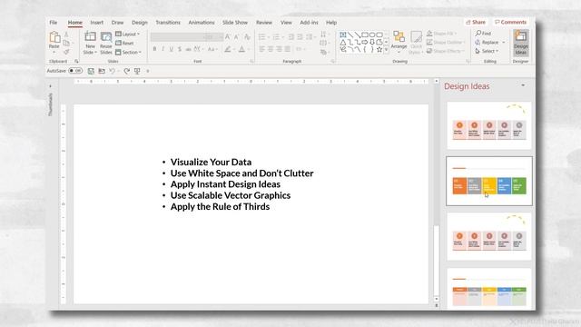This screenshot has height=327, width=581.
Task: Open the File tab
Action: pos(54,23)
